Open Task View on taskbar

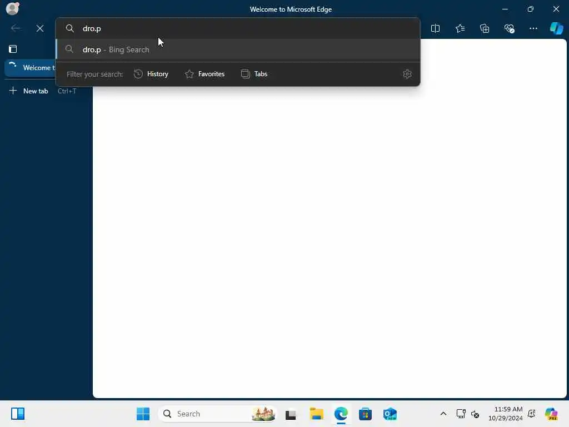(x=291, y=414)
